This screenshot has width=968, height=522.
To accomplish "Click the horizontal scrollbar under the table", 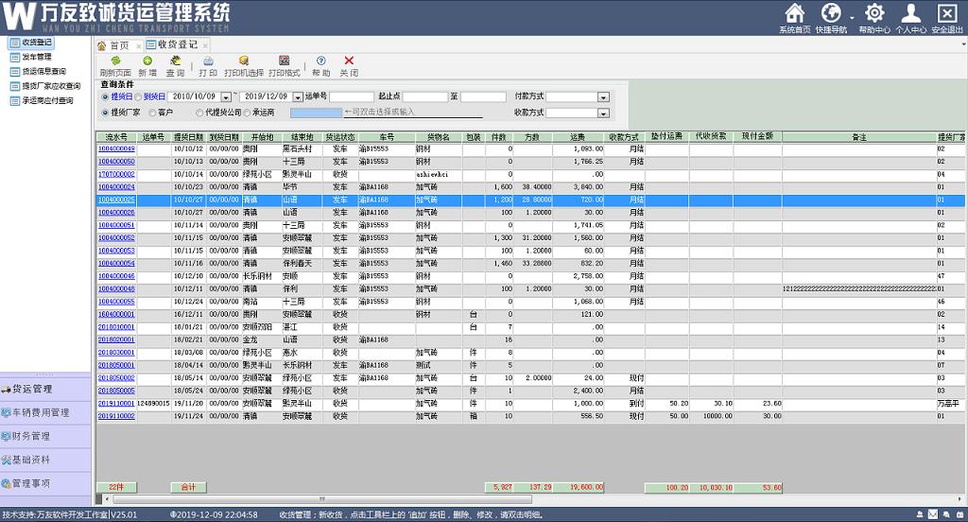I will pyautogui.click(x=321, y=499).
